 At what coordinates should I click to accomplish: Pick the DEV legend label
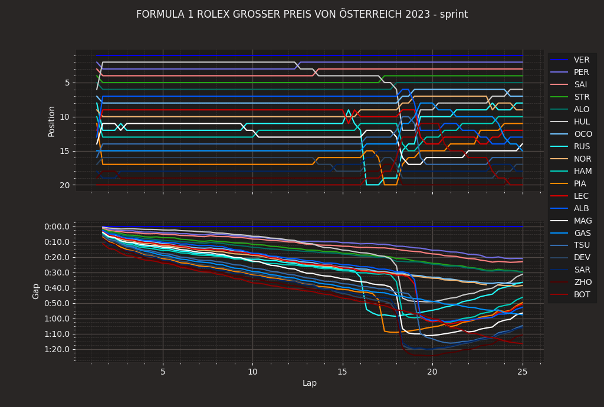pos(582,257)
